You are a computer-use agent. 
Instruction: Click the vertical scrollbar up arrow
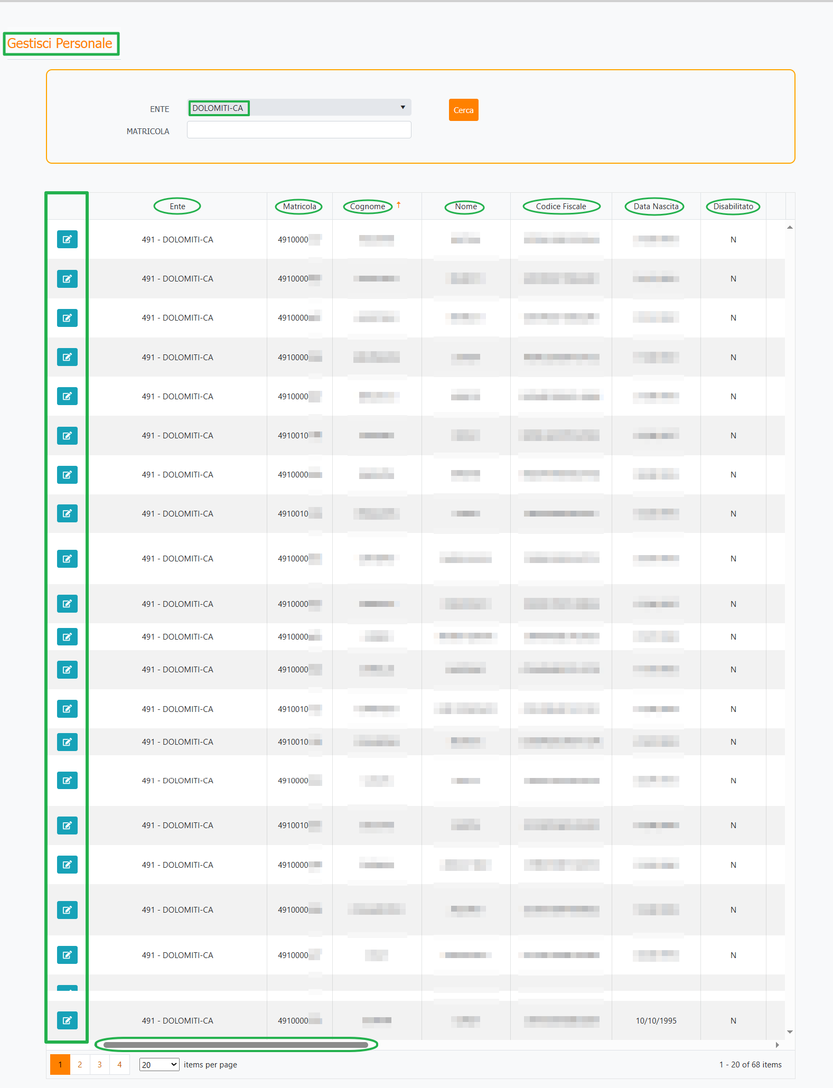pyautogui.click(x=790, y=227)
